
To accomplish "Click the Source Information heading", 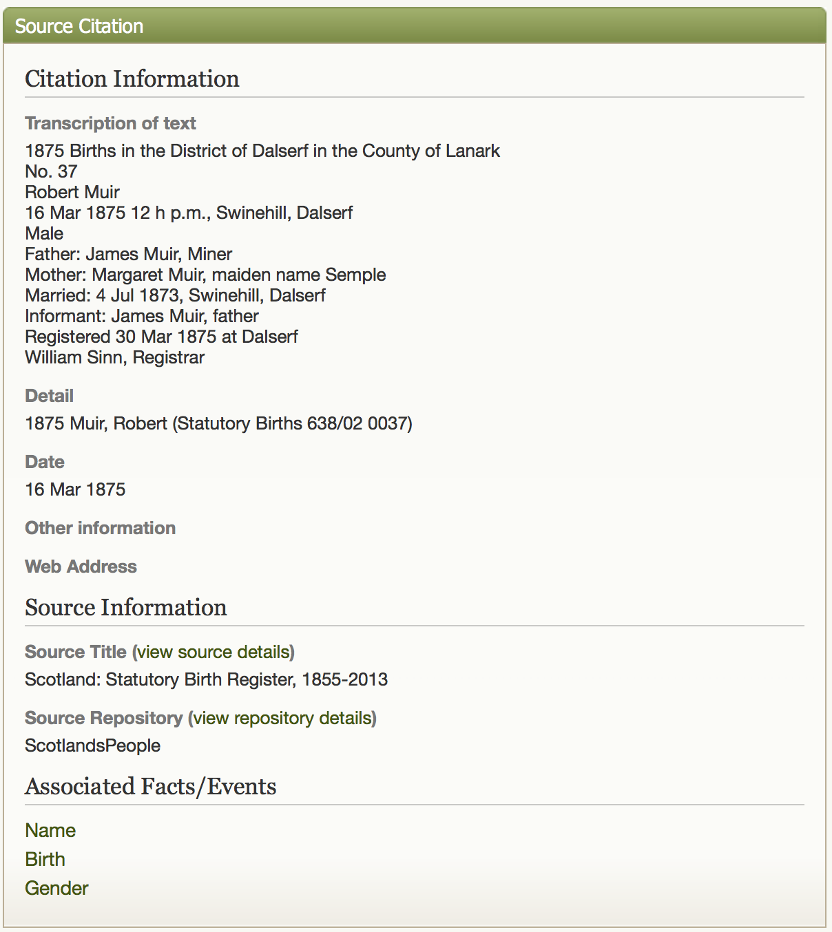I will 126,607.
